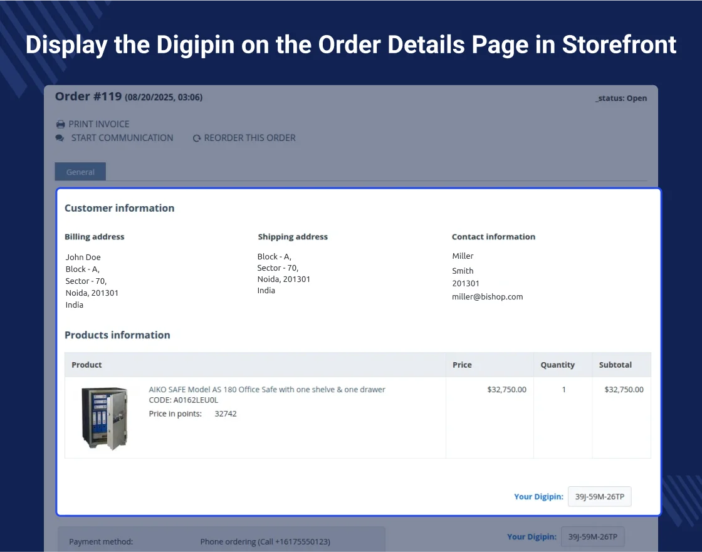The image size is (702, 552).
Task: Click the Customer information heading
Action: (x=120, y=208)
